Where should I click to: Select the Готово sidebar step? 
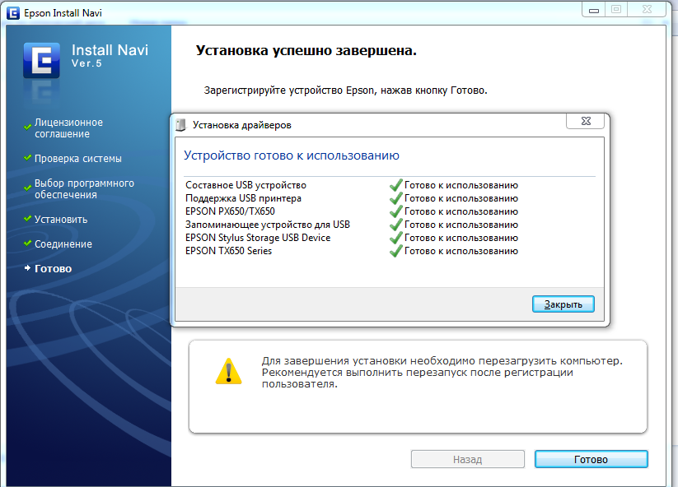click(x=54, y=268)
